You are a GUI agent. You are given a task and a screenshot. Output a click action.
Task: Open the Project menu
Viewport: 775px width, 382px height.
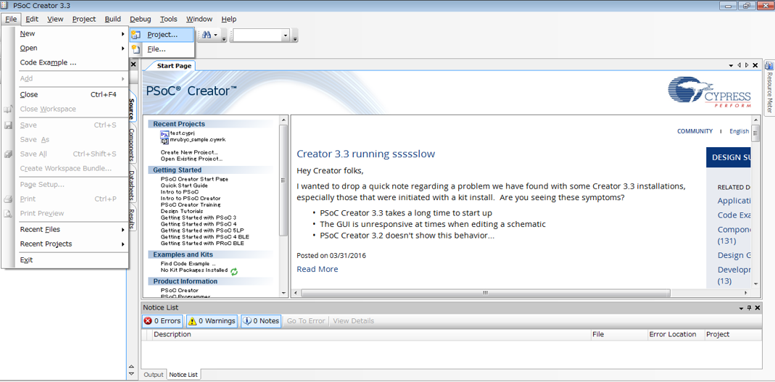(84, 20)
